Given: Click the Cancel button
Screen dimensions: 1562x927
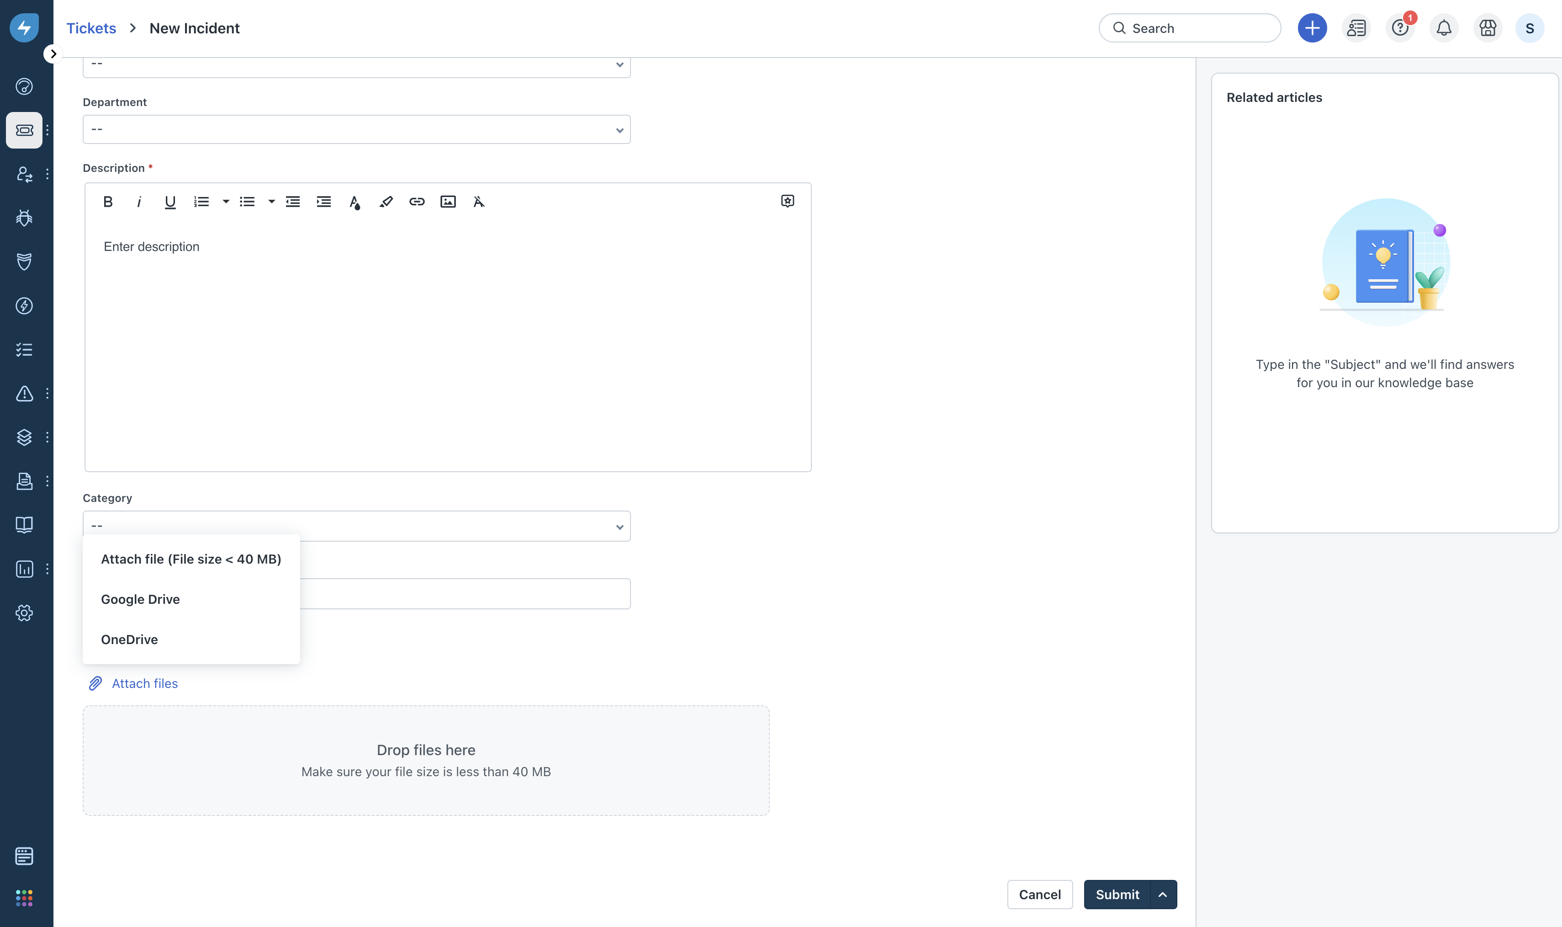Looking at the screenshot, I should click(1039, 895).
